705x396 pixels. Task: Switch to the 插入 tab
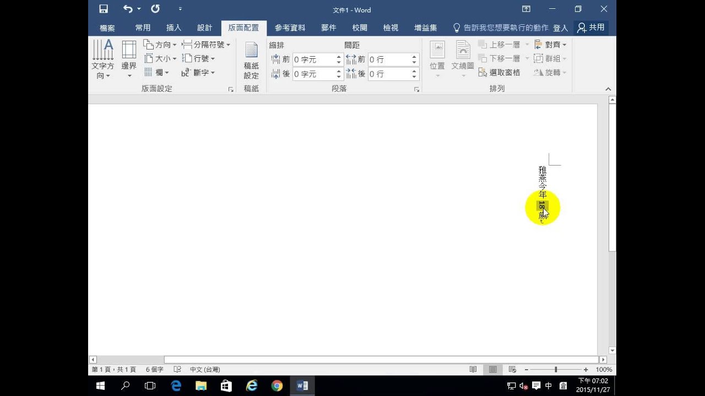(x=173, y=28)
